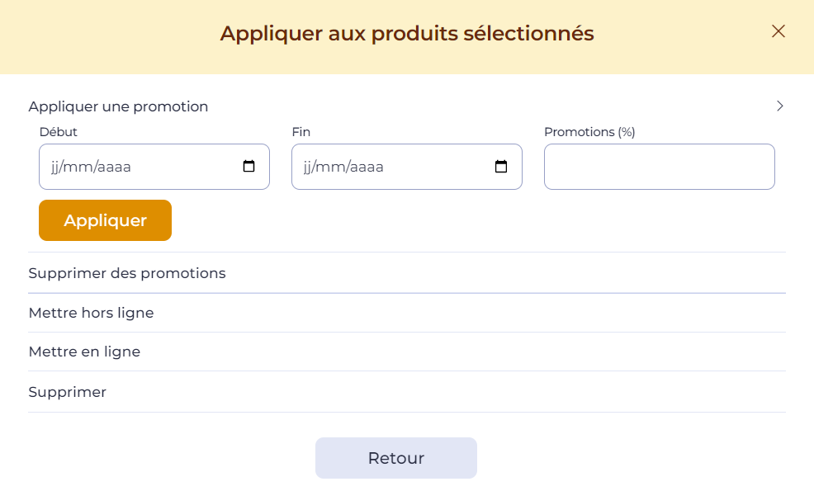This screenshot has width=814, height=491.
Task: Select the Mettre hors ligne option
Action: pyautogui.click(x=407, y=313)
